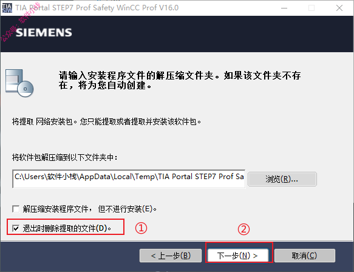Viewport: 354px width, 272px height.
Task: Click the installer disc-and-computer icon
Action: point(19,83)
